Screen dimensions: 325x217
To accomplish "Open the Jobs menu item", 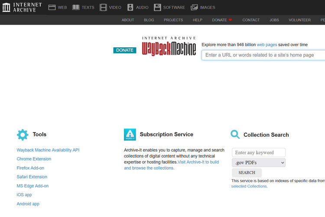I will (274, 20).
